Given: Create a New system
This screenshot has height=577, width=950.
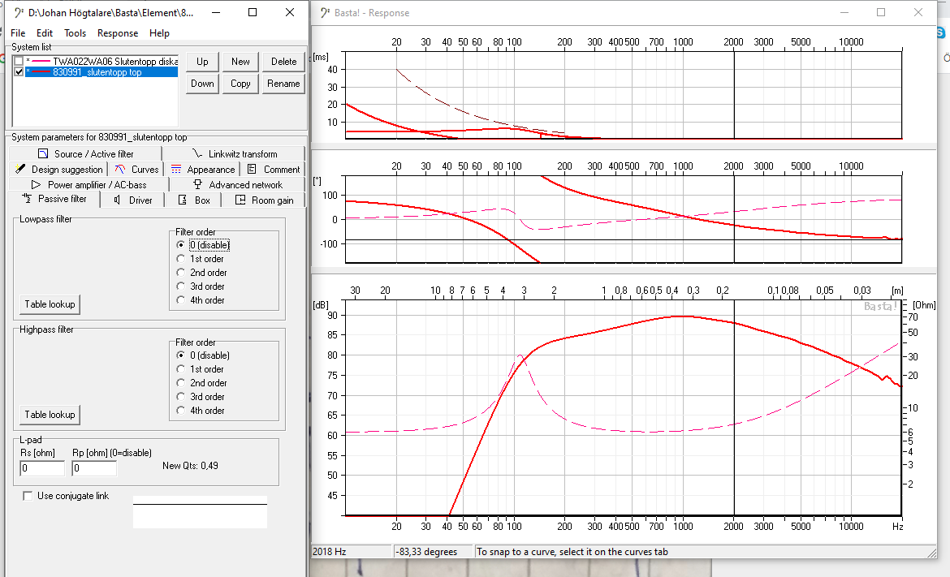Looking at the screenshot, I should pos(240,62).
